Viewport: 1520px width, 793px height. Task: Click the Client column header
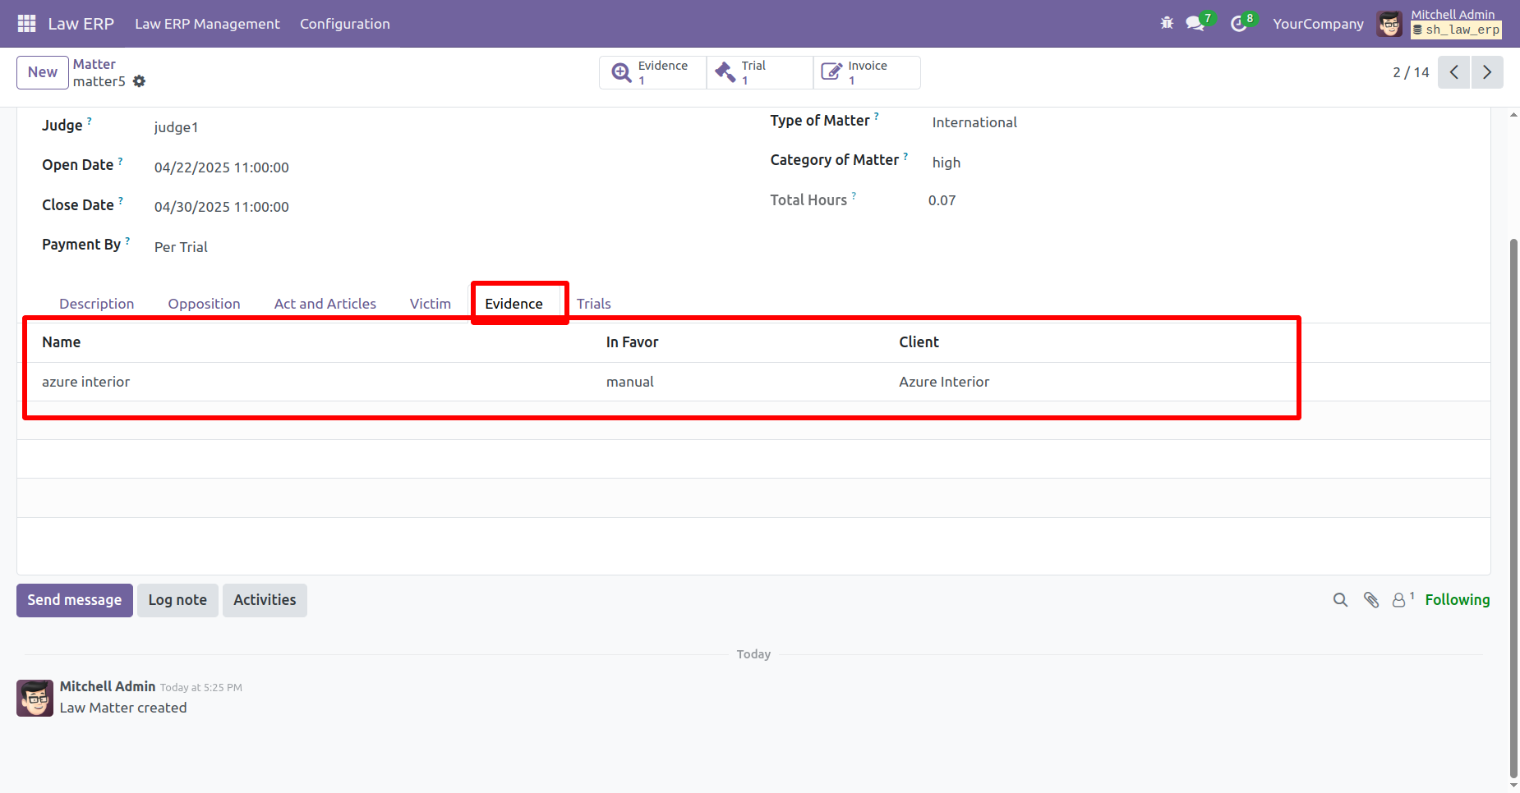click(919, 342)
